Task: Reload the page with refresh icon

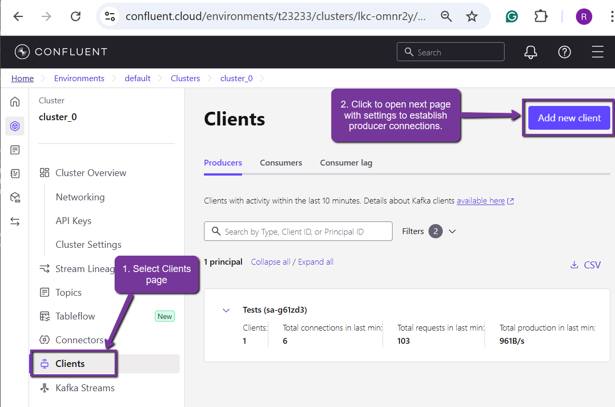Action: pos(76,17)
